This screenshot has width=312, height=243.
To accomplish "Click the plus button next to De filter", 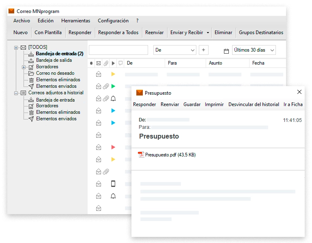I will [204, 50].
